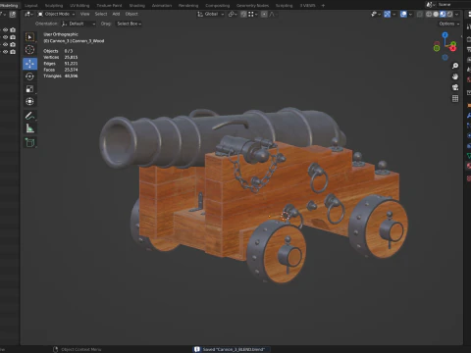Switch to Material Preview shading
Image resolution: width=471 pixels, height=353 pixels.
(x=443, y=14)
